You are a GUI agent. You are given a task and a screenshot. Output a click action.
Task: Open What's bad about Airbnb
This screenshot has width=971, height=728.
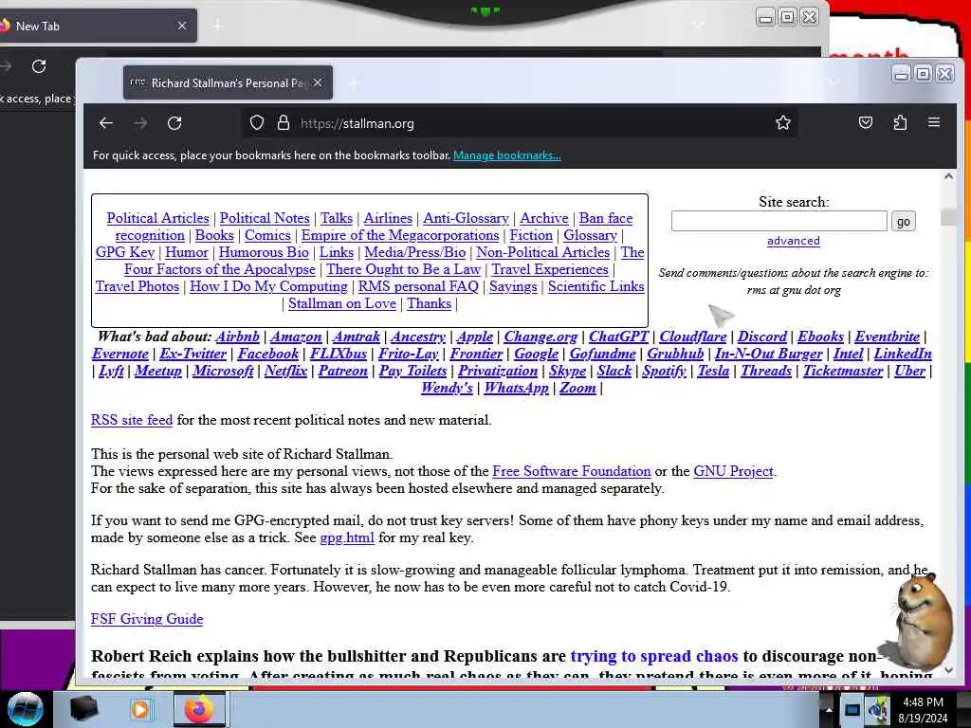237,337
